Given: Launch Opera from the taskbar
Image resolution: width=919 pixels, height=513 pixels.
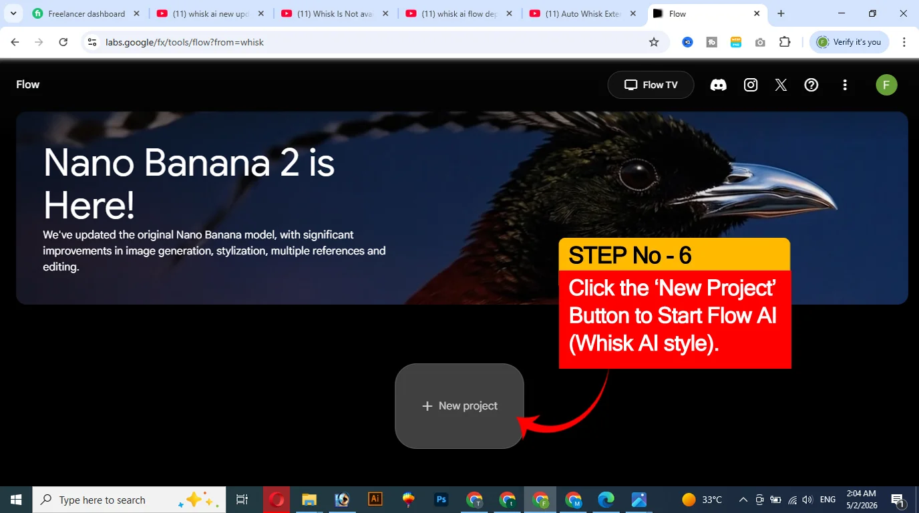Looking at the screenshot, I should pos(277,500).
